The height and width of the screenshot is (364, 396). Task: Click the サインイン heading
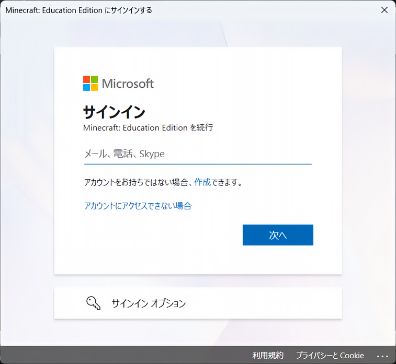coord(114,112)
